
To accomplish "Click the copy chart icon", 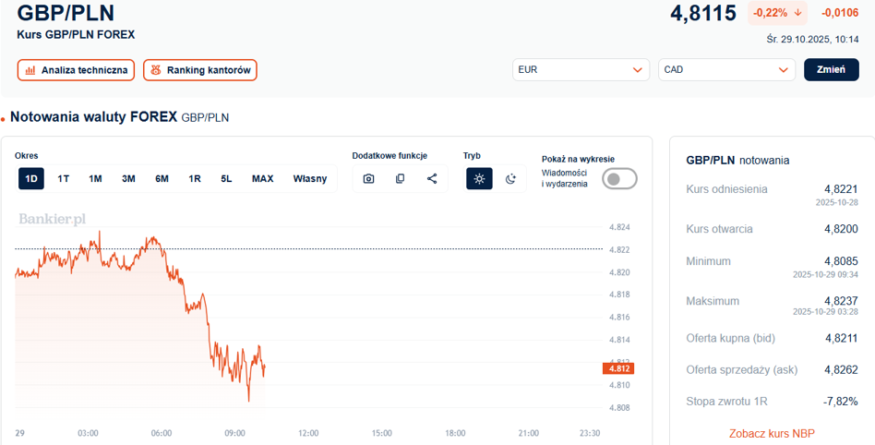I will pyautogui.click(x=400, y=178).
